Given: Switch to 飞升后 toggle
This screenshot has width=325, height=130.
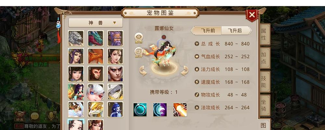Looking at the screenshot, I should click(x=236, y=31).
